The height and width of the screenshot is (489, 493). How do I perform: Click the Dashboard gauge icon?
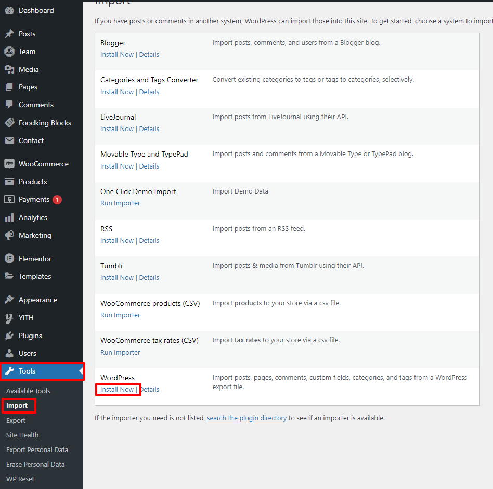(x=9, y=10)
